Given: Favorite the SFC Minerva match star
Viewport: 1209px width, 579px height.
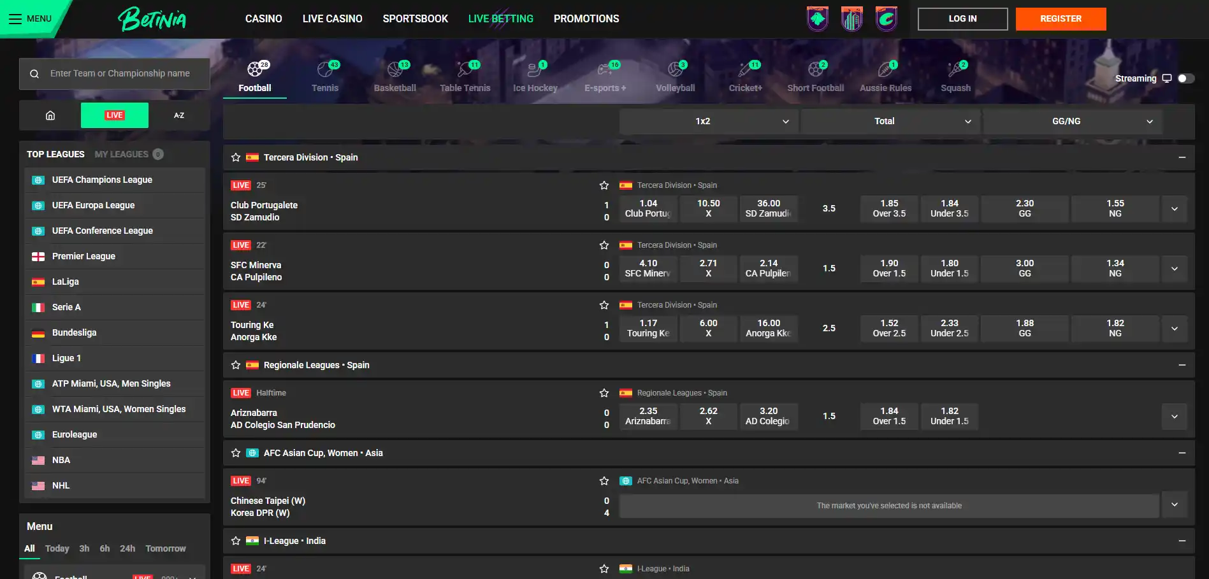Looking at the screenshot, I should tap(604, 245).
